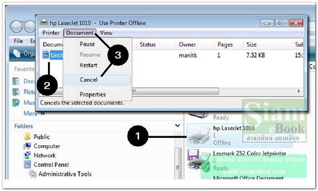The width and height of the screenshot is (318, 191).
Task: Click the Network icon in tree
Action: tap(27, 155)
